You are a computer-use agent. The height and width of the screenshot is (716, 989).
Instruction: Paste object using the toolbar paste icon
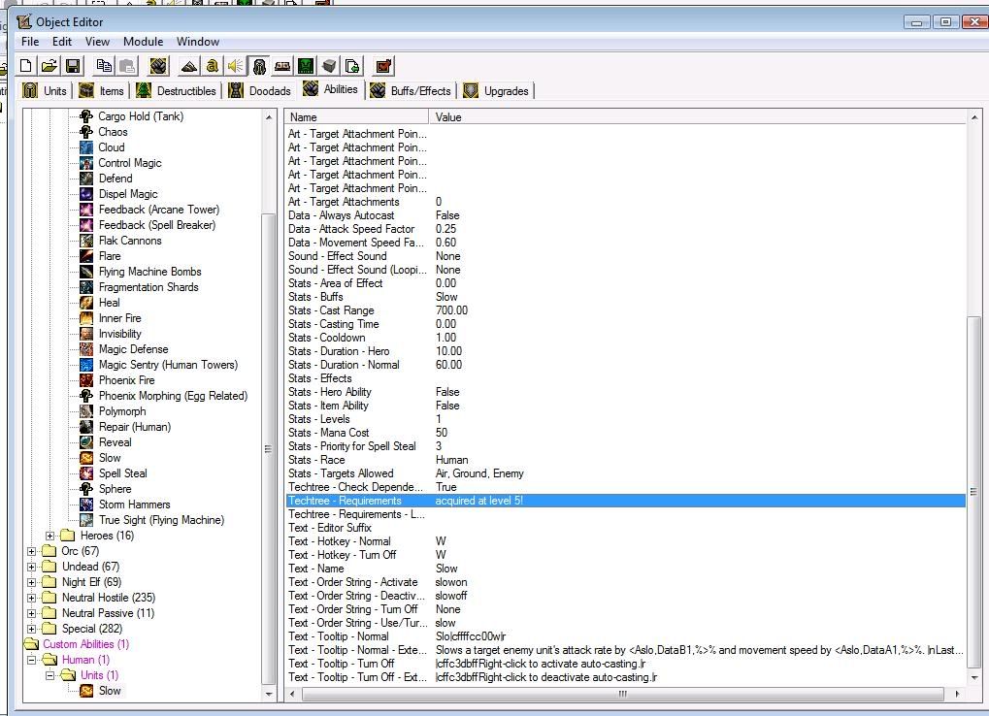point(127,66)
